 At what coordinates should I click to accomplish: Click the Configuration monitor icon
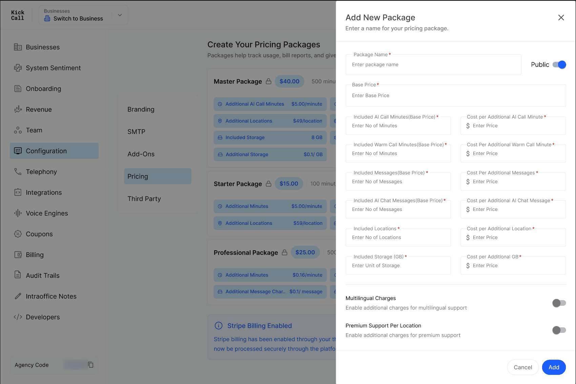pyautogui.click(x=18, y=151)
